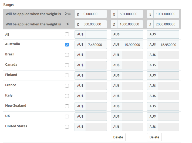Check the France checkbox

click(67, 86)
